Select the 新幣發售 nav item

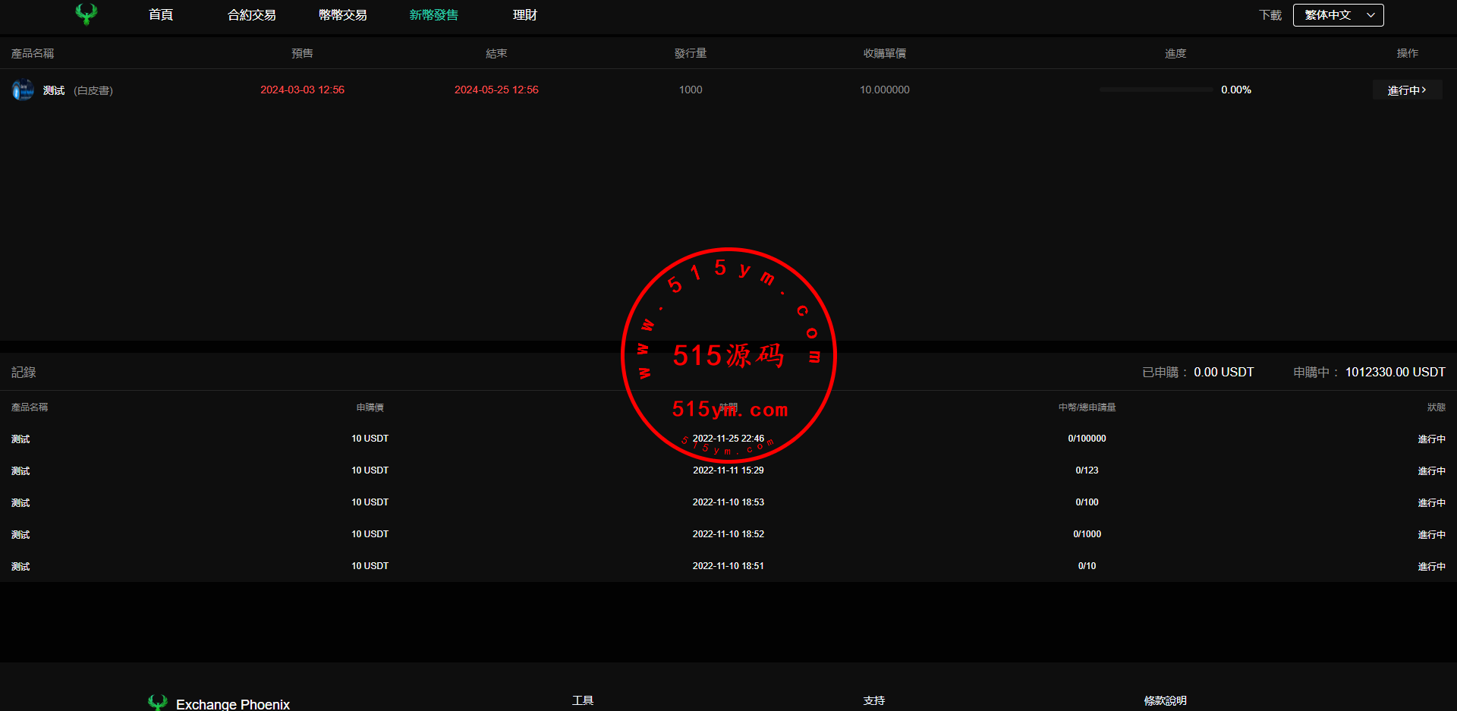[433, 15]
